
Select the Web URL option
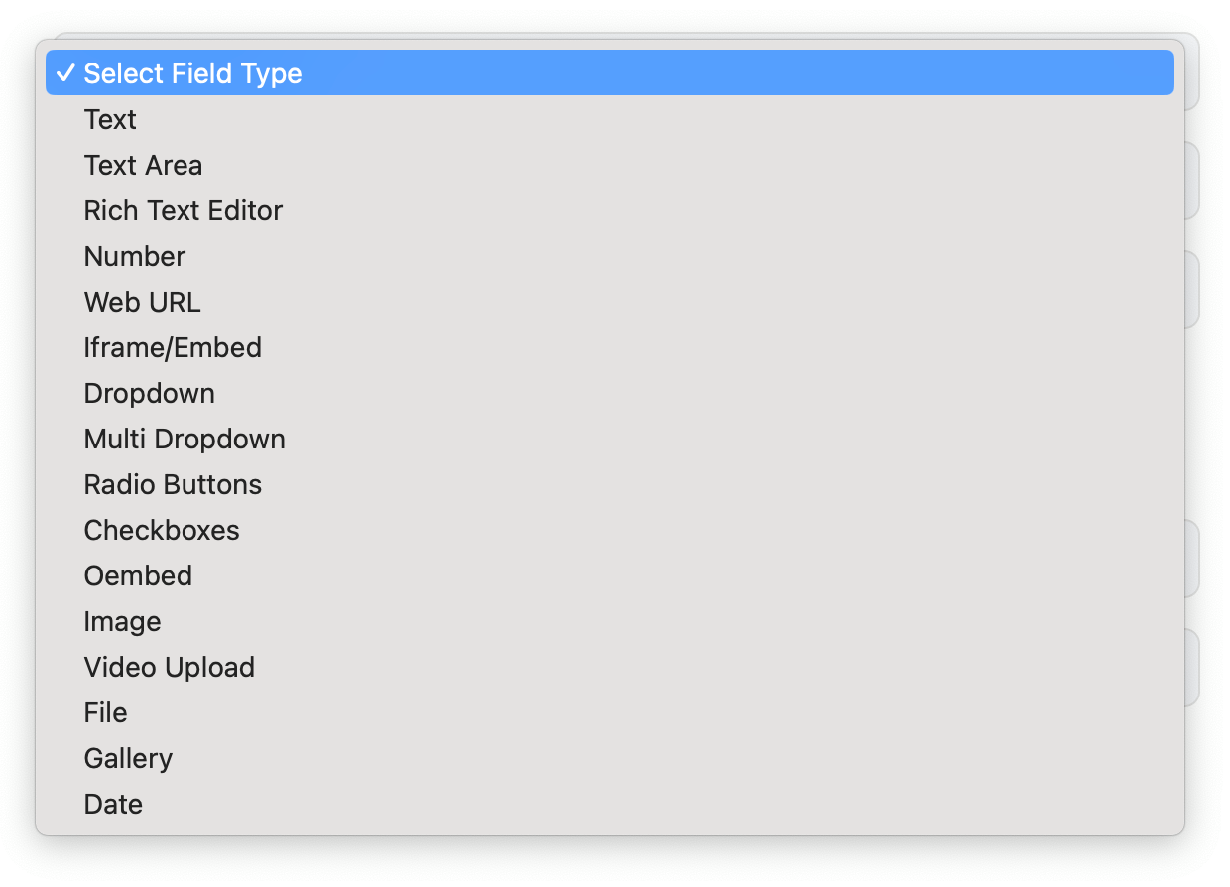click(142, 302)
